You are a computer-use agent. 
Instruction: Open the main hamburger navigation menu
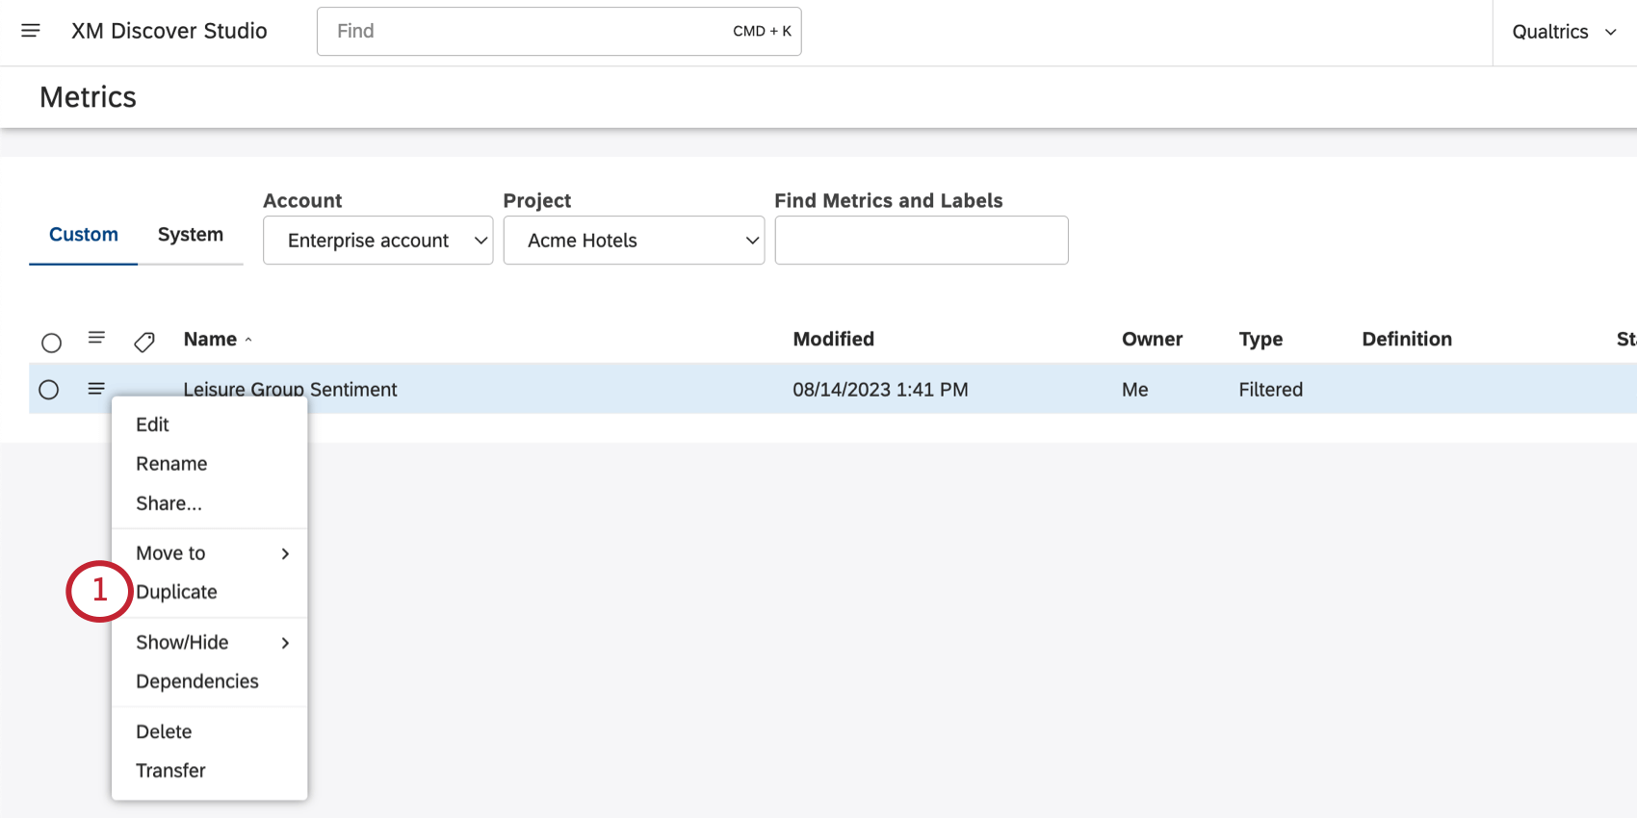(x=31, y=31)
